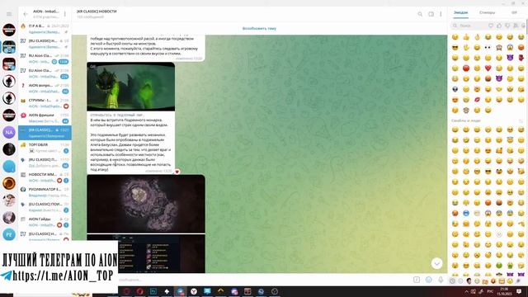Screen dimensions: 528x297
Task: Open the РУСИФИКАТОР topic
Action: 45,192
